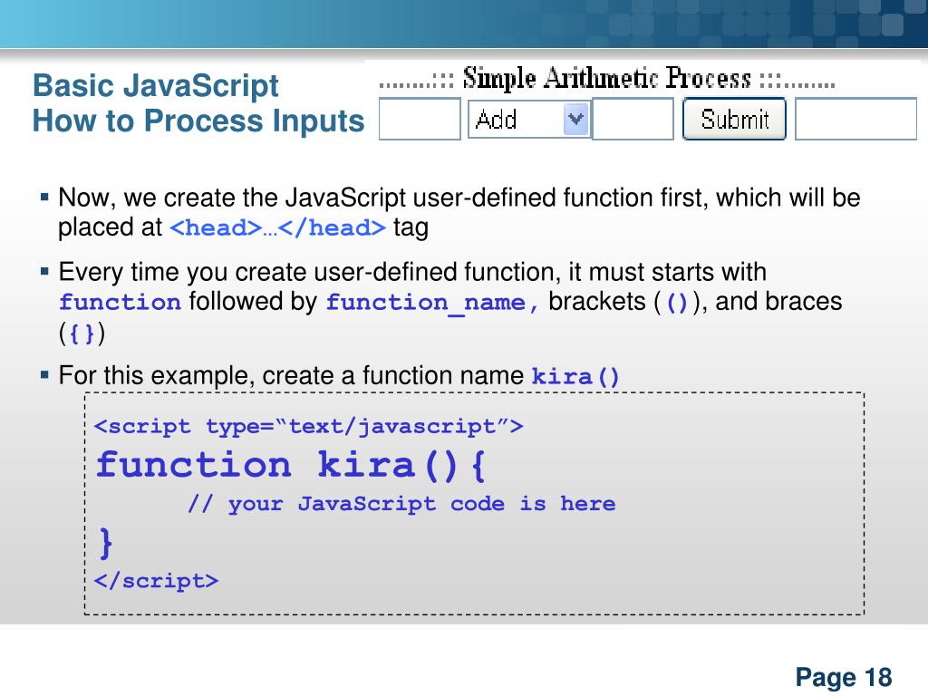Click the blue arrow on the Add combo box
Screen dimensions: 928x696
575,119
